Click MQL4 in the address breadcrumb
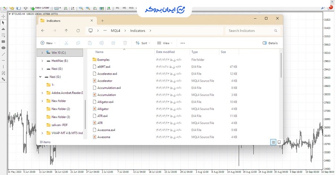Viewport: 335px width, 175px height. coord(115,31)
